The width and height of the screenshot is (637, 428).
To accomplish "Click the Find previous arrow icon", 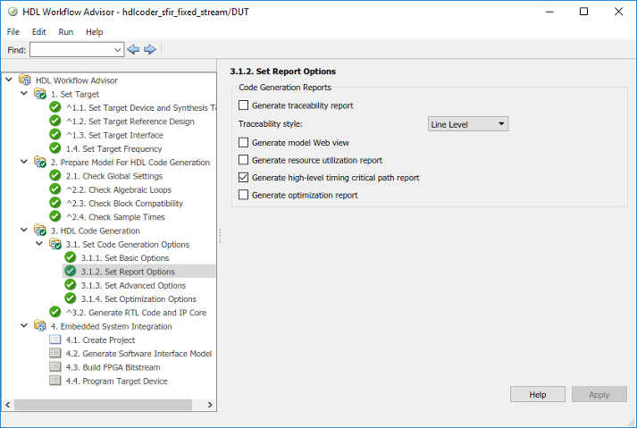I will coord(133,49).
